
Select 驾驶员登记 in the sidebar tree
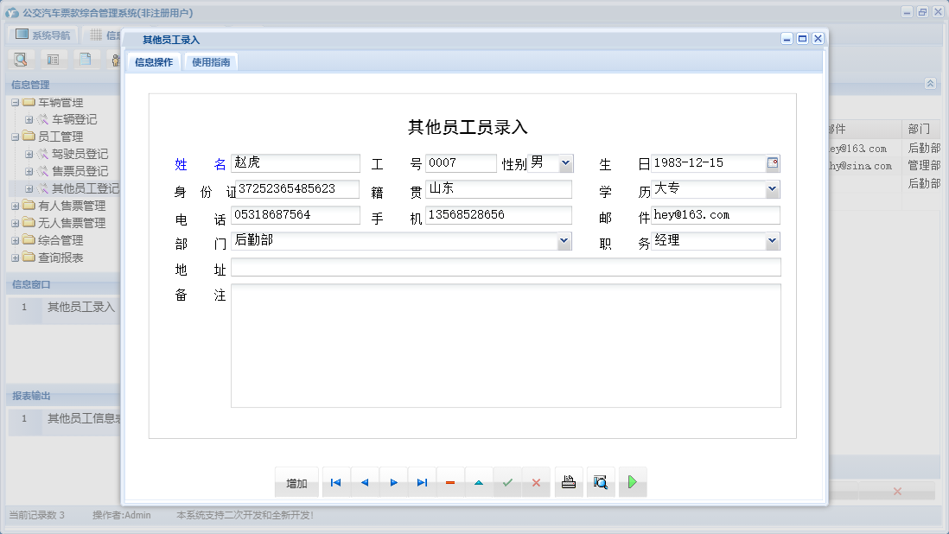82,153
